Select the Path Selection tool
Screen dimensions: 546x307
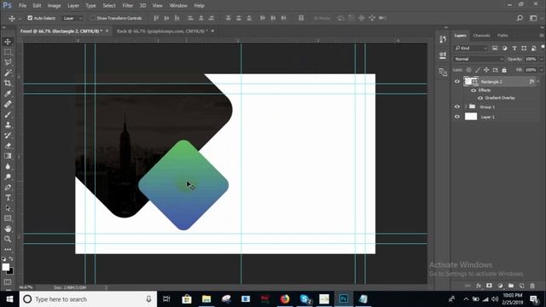point(8,208)
